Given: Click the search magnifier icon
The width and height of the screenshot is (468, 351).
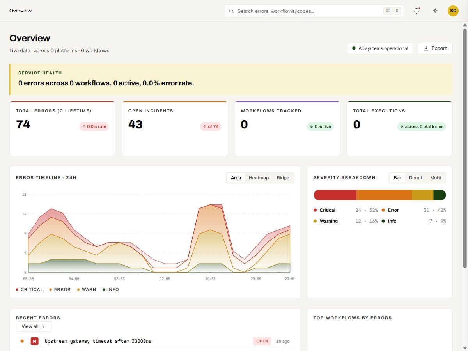Looking at the screenshot, I should (231, 11).
